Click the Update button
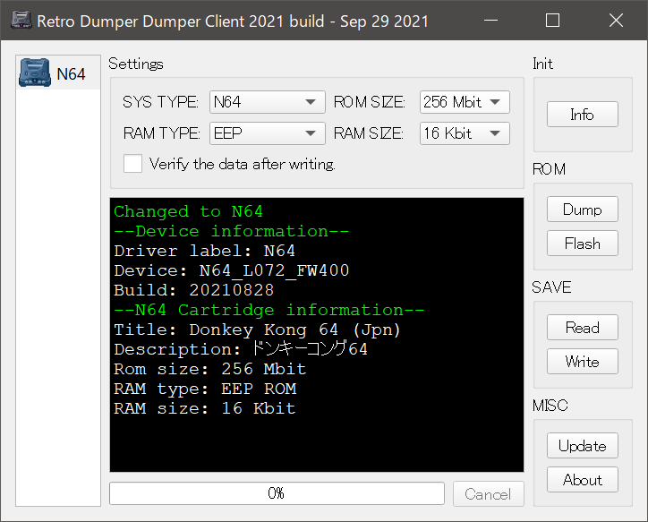 (583, 446)
